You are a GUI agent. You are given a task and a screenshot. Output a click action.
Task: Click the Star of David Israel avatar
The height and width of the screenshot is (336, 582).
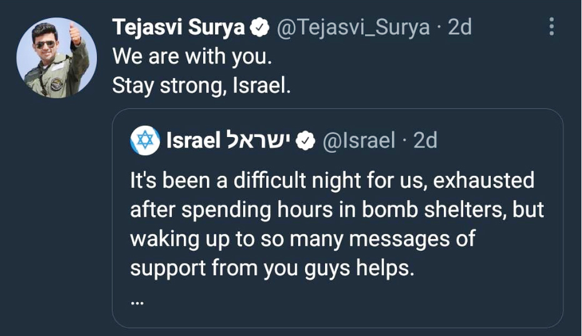(x=145, y=141)
